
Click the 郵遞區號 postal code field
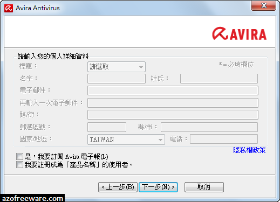coord(107,127)
